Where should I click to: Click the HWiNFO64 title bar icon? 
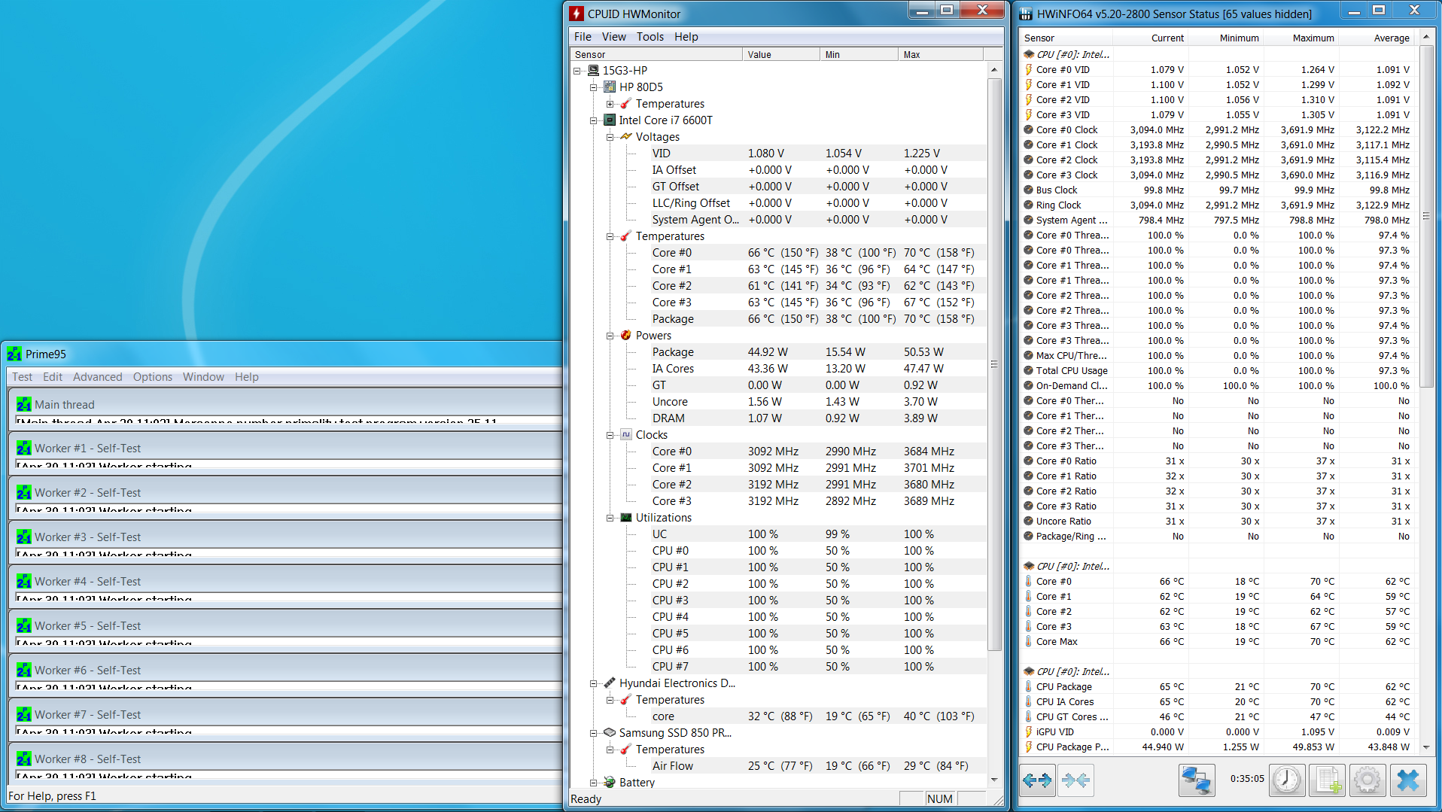pos(1025,14)
